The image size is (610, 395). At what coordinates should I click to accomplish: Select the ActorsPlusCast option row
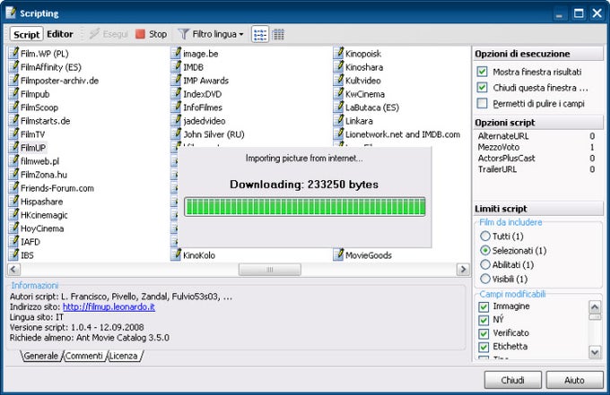pos(536,158)
